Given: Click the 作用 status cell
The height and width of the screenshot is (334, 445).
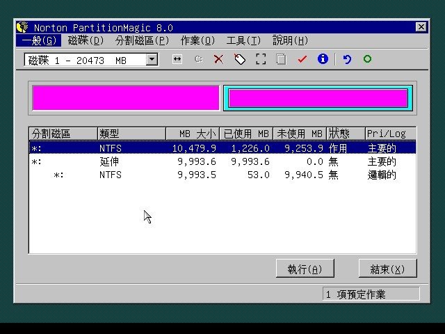Looking at the screenshot, I should [338, 148].
